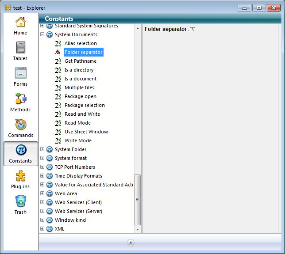Screen dimensions: 285x254
Task: Collapse the System Documents theme
Action: pos(42,34)
